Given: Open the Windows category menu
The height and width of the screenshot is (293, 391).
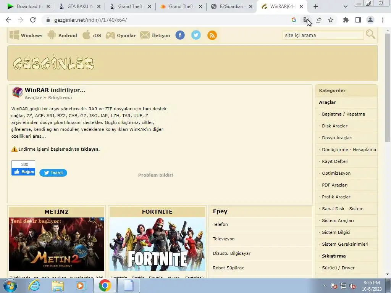Looking at the screenshot, I should click(26, 35).
